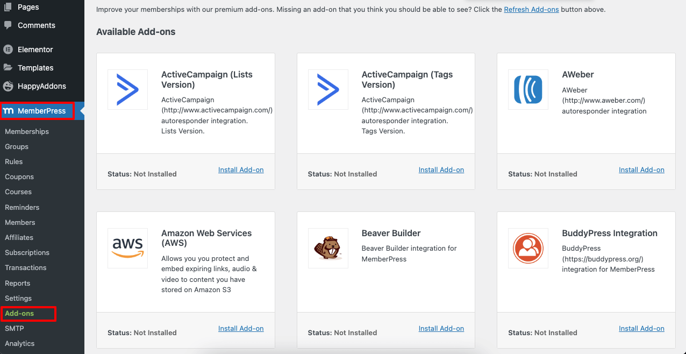Install the Beaver Builder add-on
Viewport: 686px width, 354px height.
click(x=441, y=329)
